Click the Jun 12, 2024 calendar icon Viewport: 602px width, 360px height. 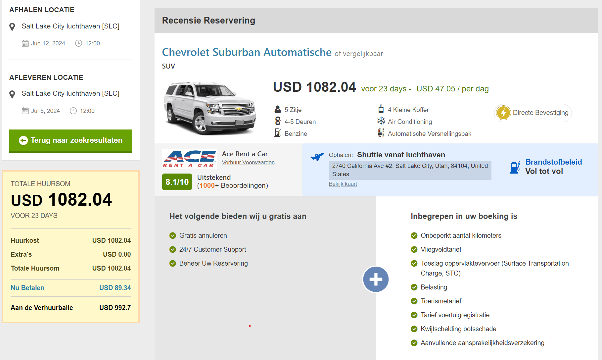(25, 43)
